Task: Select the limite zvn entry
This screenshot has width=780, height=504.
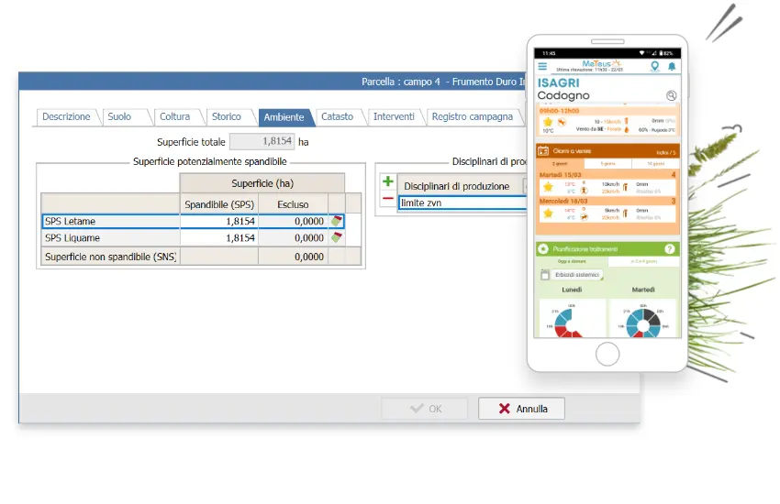Action: 462,203
